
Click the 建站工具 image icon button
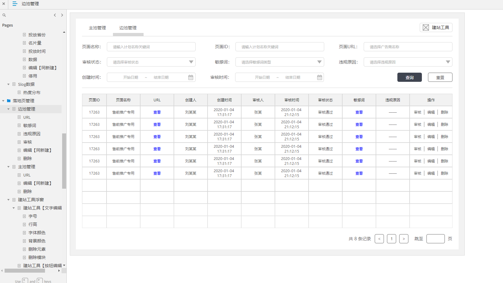tap(426, 27)
